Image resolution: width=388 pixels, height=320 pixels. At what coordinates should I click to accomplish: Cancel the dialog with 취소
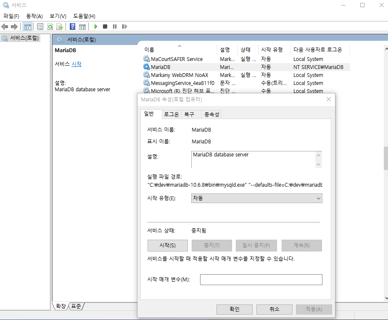pos(274,309)
